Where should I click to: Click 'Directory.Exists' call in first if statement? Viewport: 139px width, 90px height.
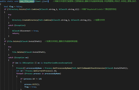point(17,9)
